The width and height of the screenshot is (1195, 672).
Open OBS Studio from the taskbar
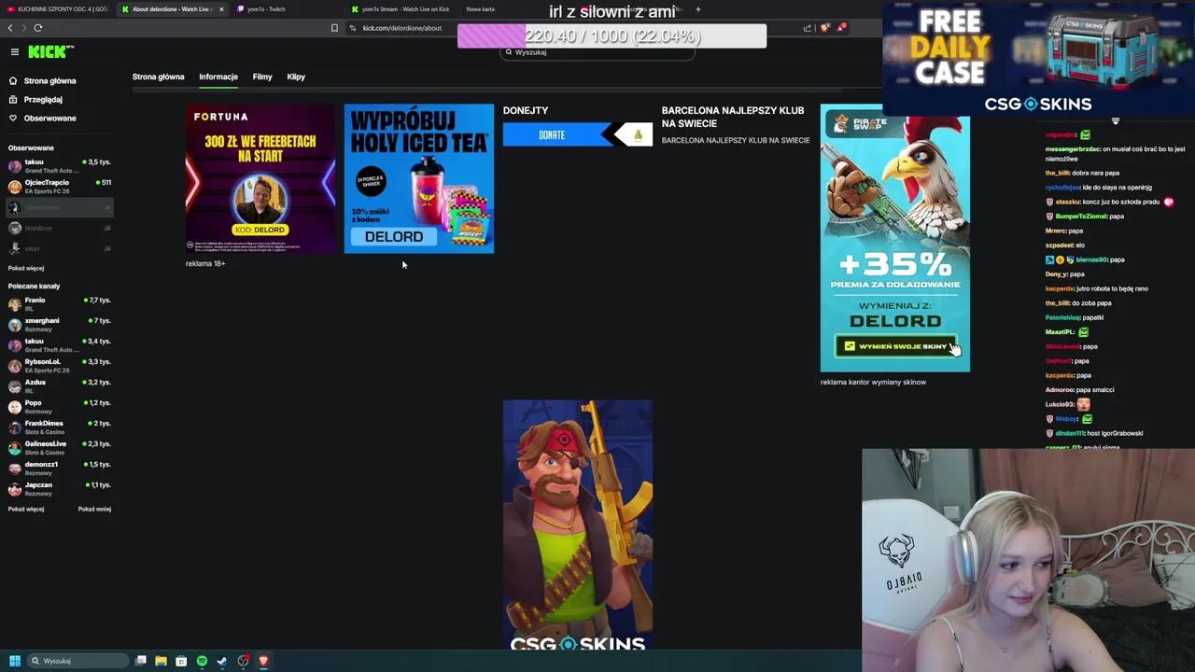click(x=243, y=661)
